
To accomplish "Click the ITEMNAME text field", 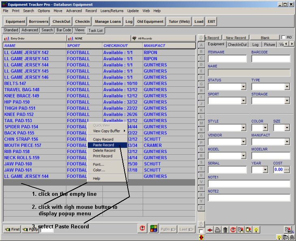I will (x=227, y=59).
